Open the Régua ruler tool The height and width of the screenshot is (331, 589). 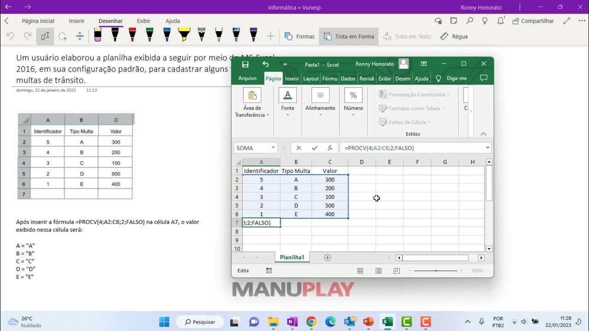[454, 36]
